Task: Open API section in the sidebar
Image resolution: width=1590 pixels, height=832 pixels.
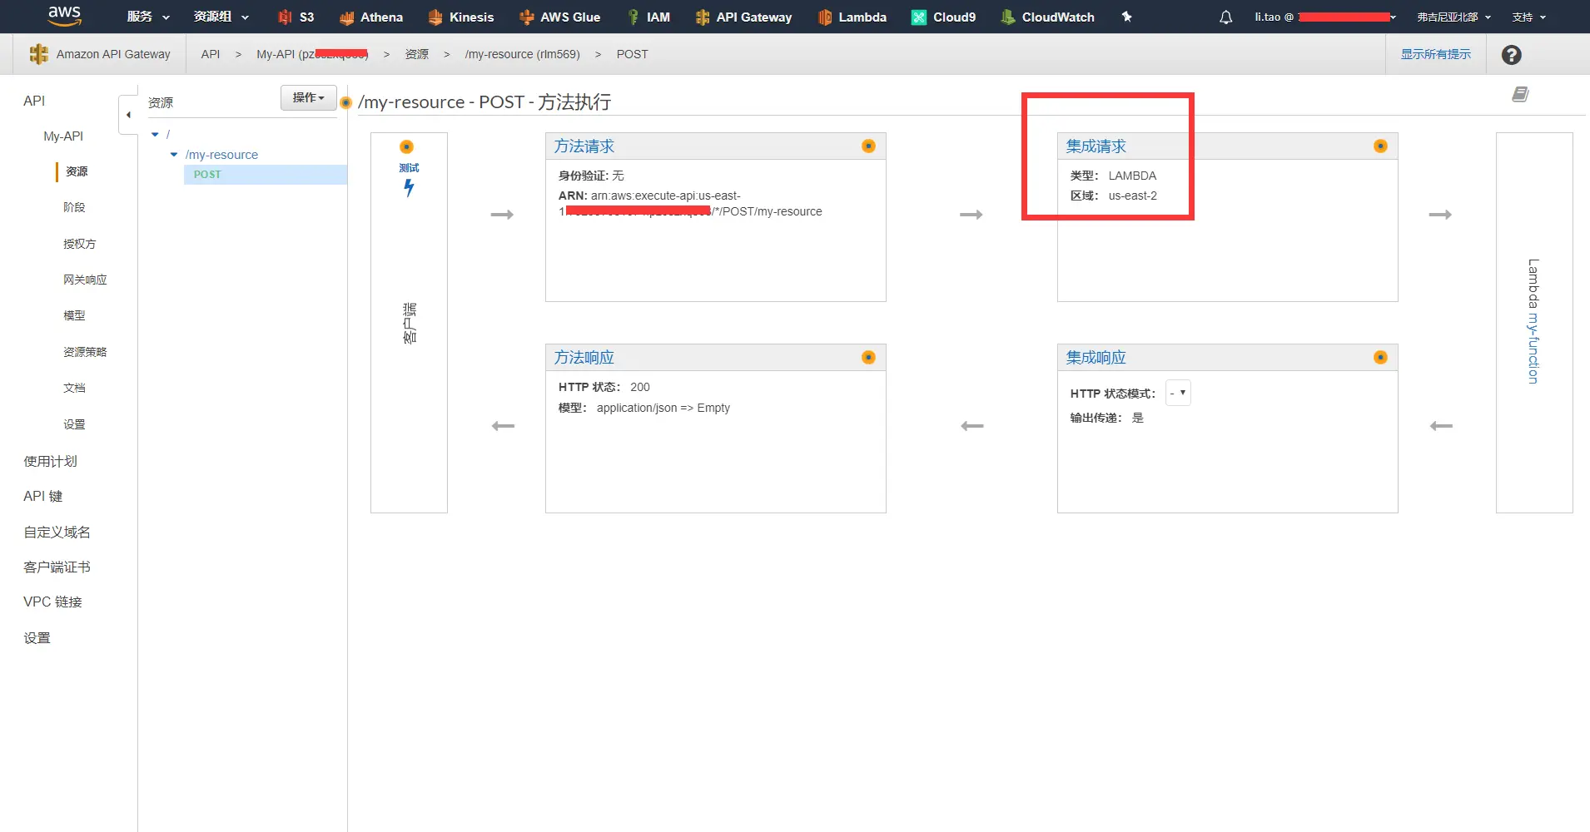Action: [x=34, y=101]
